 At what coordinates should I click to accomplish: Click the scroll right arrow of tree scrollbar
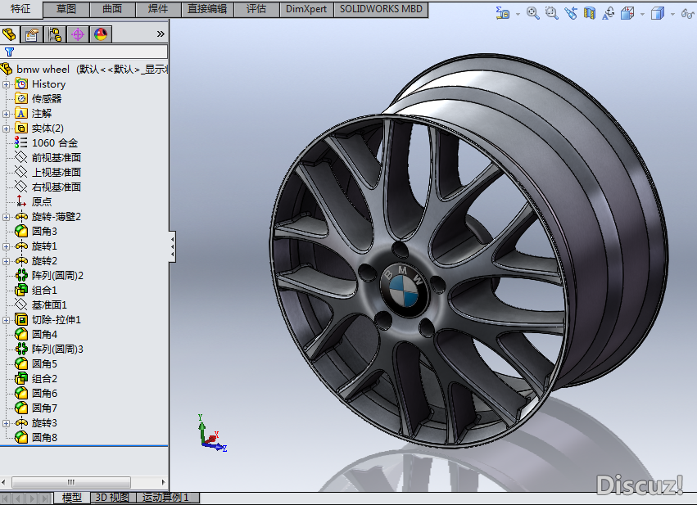point(164,482)
